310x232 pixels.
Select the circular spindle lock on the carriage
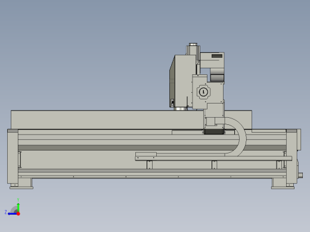203,92
